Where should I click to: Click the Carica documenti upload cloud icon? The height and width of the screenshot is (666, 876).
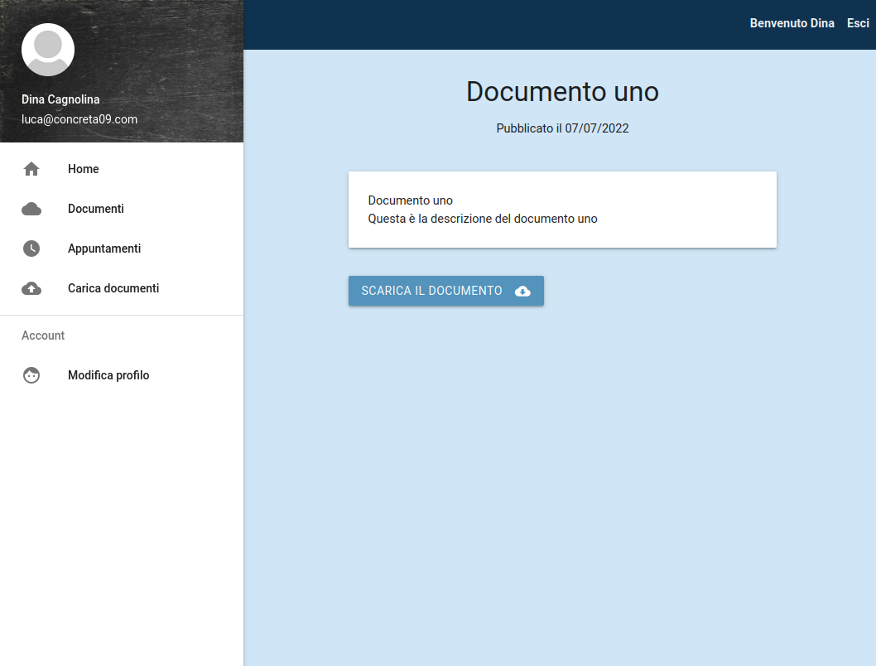click(31, 288)
